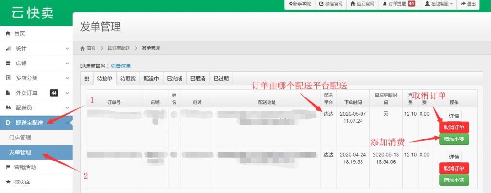Click 退出 to log out
The height and width of the screenshot is (193, 491).
pos(468,4)
